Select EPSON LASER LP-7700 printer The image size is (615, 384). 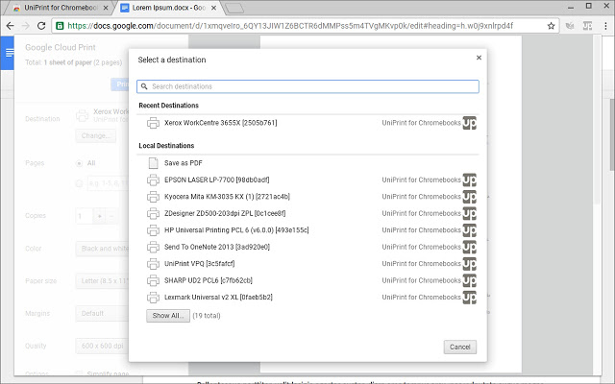(x=307, y=180)
